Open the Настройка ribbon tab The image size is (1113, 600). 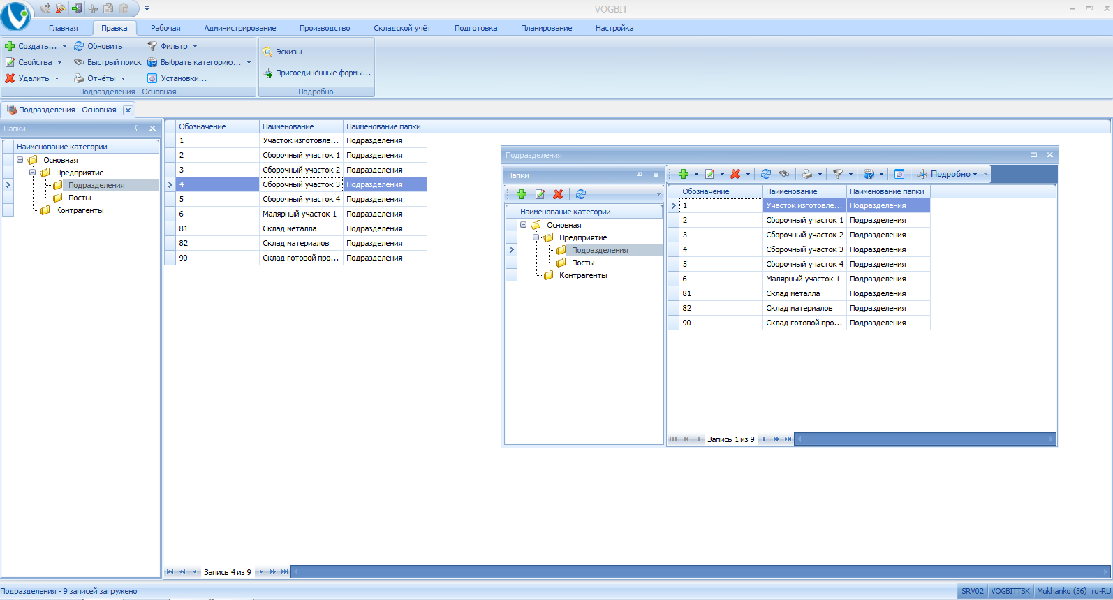pyautogui.click(x=614, y=28)
